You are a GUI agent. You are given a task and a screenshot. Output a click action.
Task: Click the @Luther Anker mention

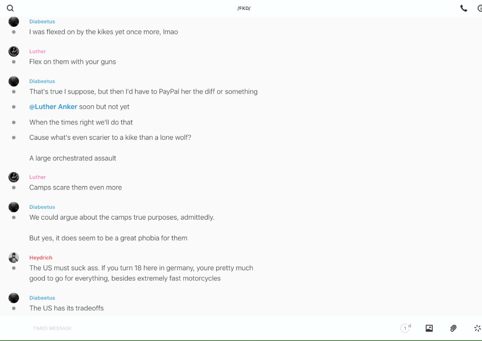53,107
